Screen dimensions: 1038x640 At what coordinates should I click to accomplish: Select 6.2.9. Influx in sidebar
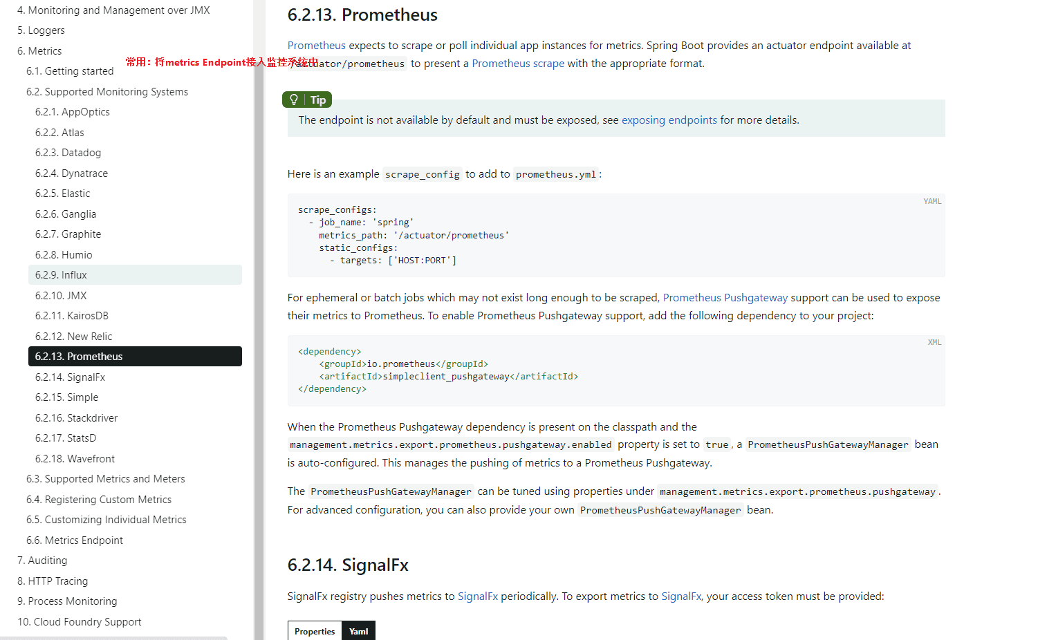pyautogui.click(x=61, y=275)
